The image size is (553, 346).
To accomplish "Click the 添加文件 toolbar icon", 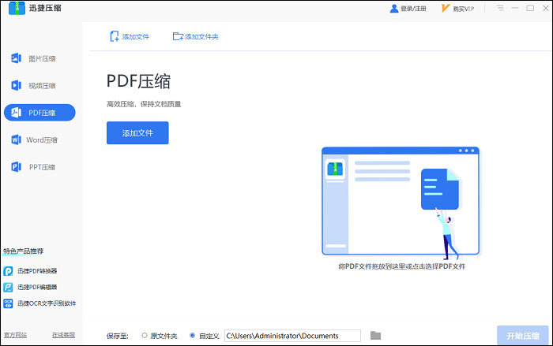I will (x=115, y=36).
